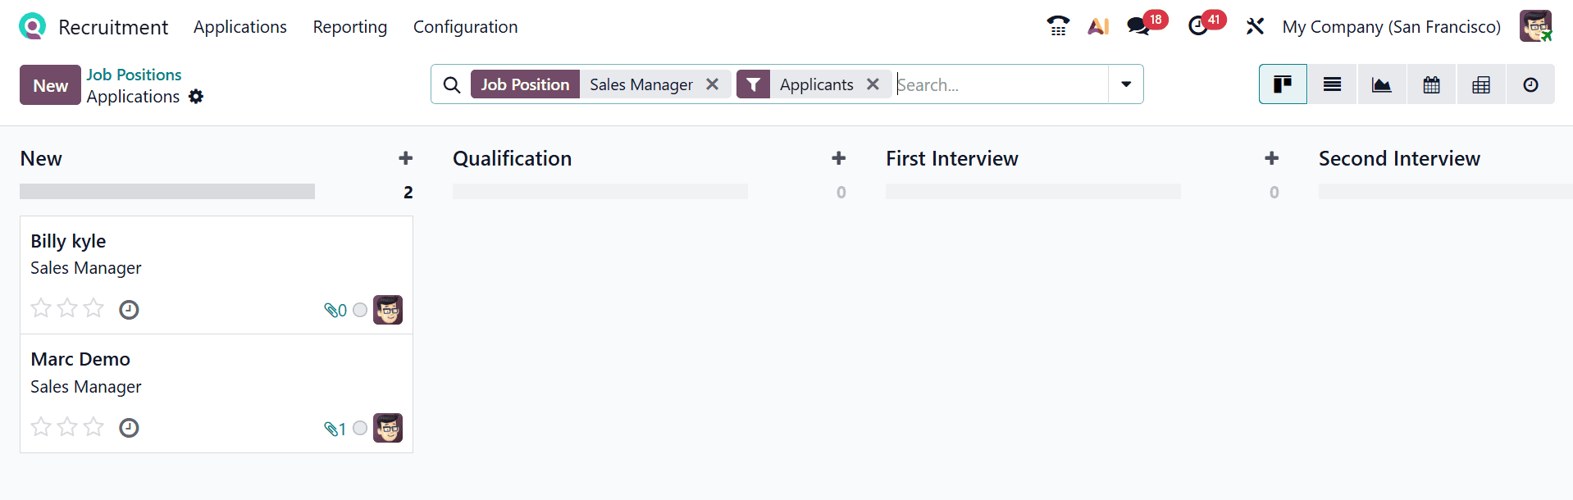The image size is (1573, 500).
Task: Switch to Activity view
Action: pos(1530,84)
